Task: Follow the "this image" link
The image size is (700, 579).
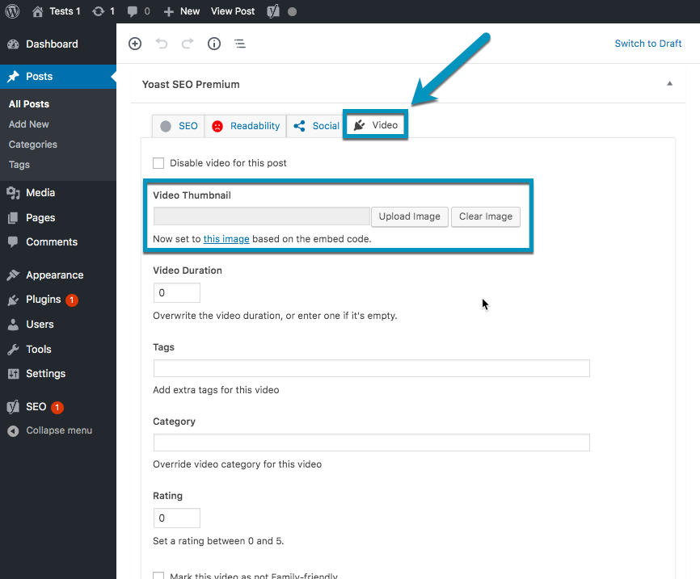Action: click(x=226, y=239)
